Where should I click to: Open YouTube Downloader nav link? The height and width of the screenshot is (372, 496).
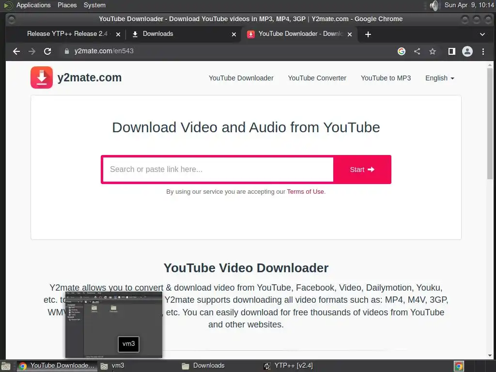pyautogui.click(x=241, y=78)
